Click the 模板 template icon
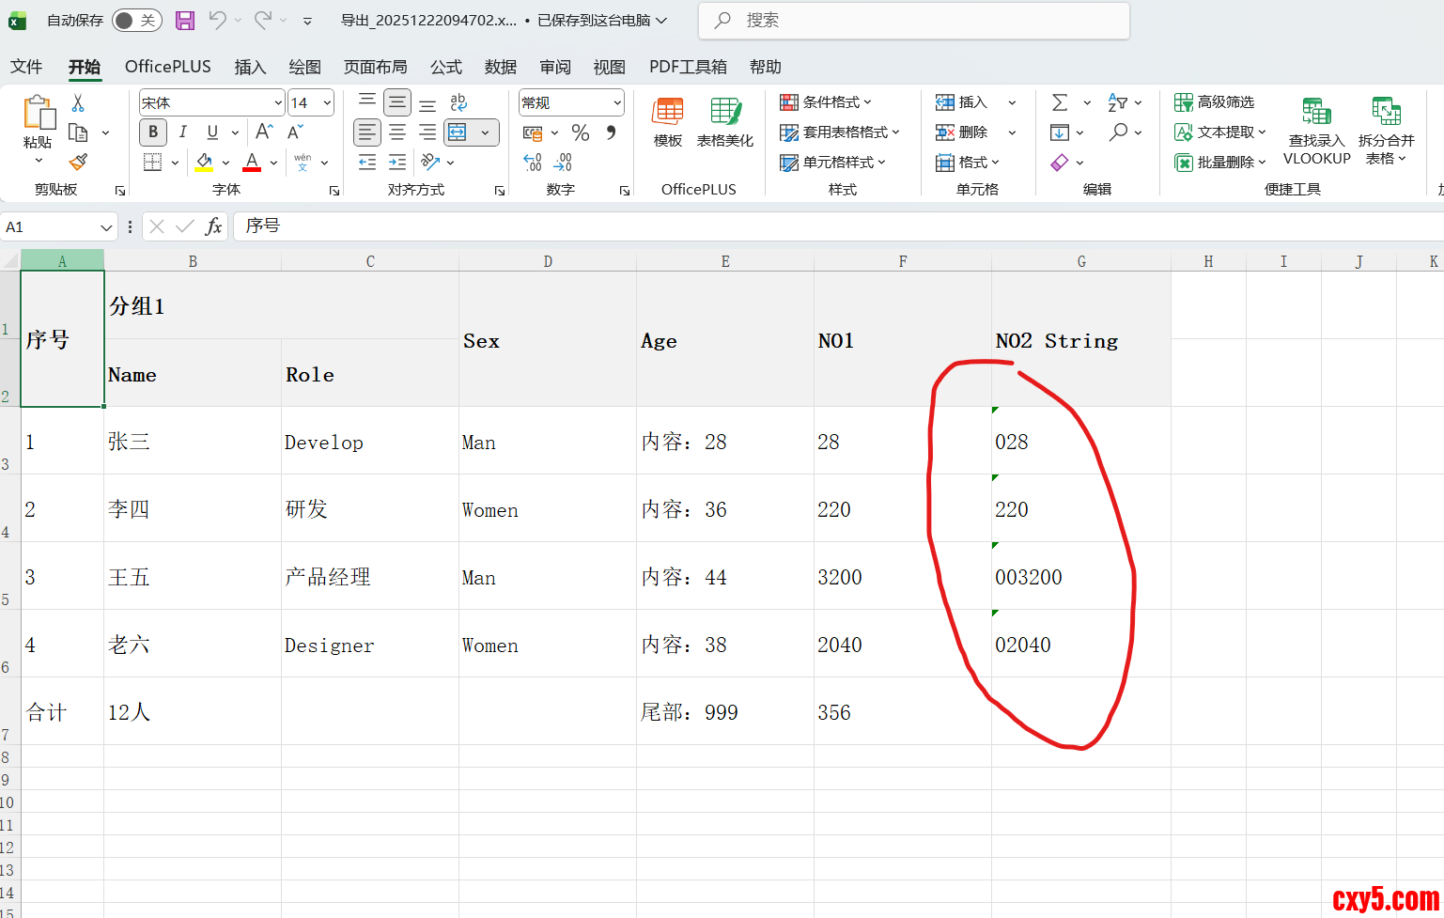Screen dimensions: 1444x918 (x=668, y=122)
